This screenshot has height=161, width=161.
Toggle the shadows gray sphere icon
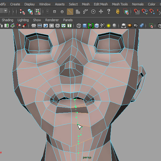tap(114, 25)
